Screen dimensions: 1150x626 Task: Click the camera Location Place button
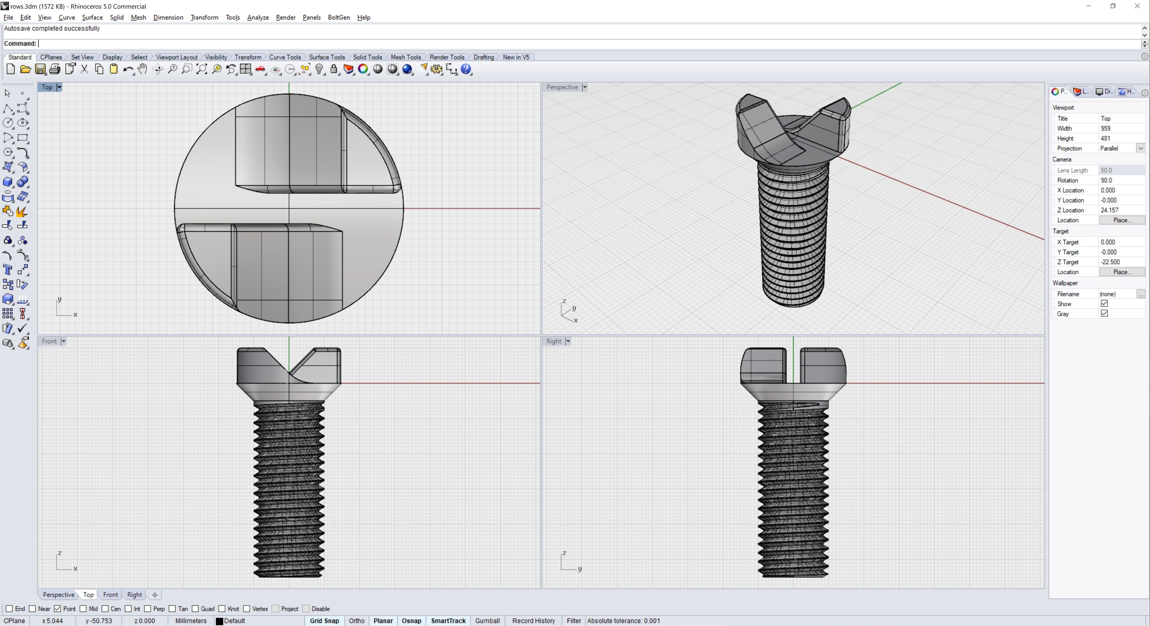tap(1122, 220)
